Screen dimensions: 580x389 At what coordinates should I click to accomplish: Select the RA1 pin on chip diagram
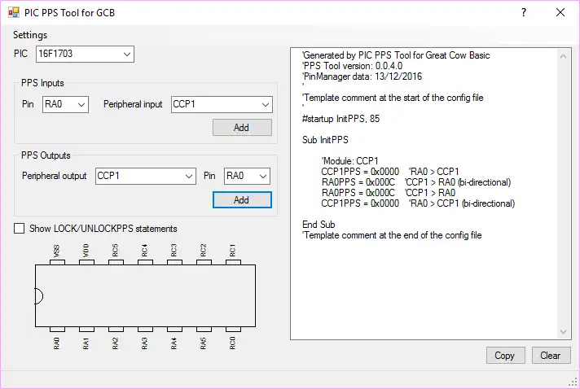(x=86, y=329)
